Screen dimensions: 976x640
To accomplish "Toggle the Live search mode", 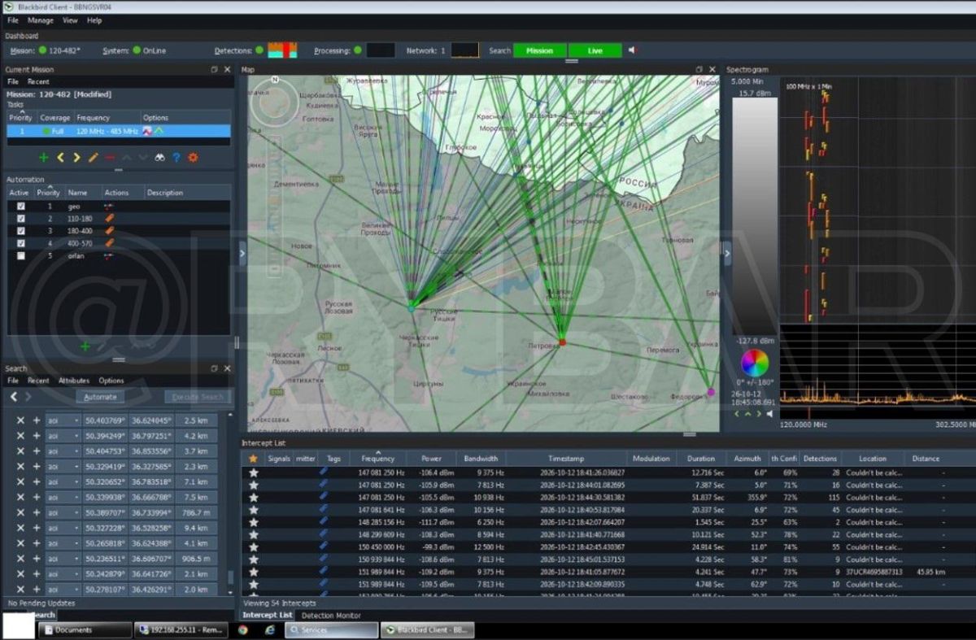I will pos(595,50).
